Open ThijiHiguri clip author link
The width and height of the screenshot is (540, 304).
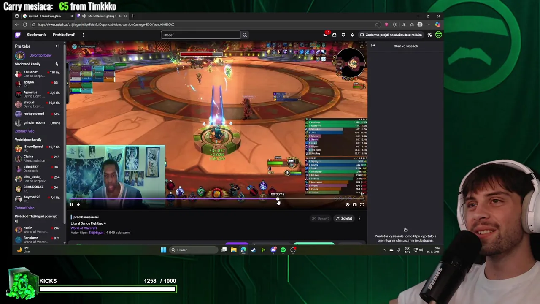[96, 233]
